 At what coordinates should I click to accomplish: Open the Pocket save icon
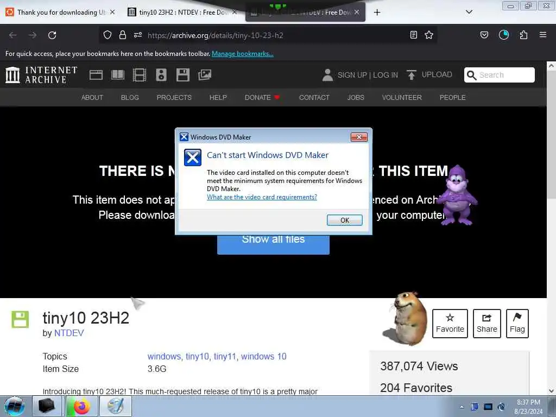coord(484,35)
